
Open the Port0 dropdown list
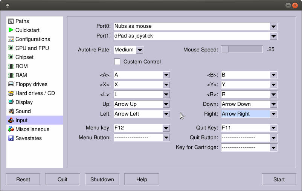tap(273, 26)
